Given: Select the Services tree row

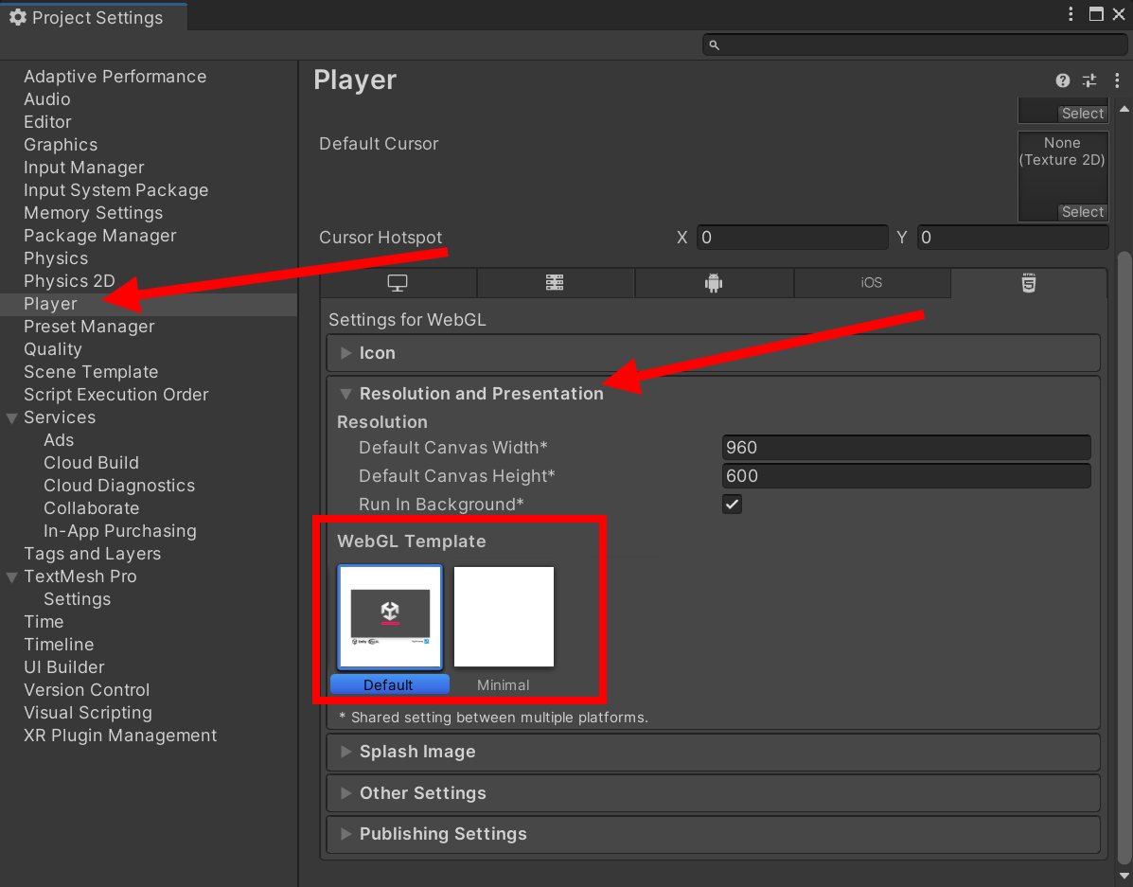Looking at the screenshot, I should point(148,417).
